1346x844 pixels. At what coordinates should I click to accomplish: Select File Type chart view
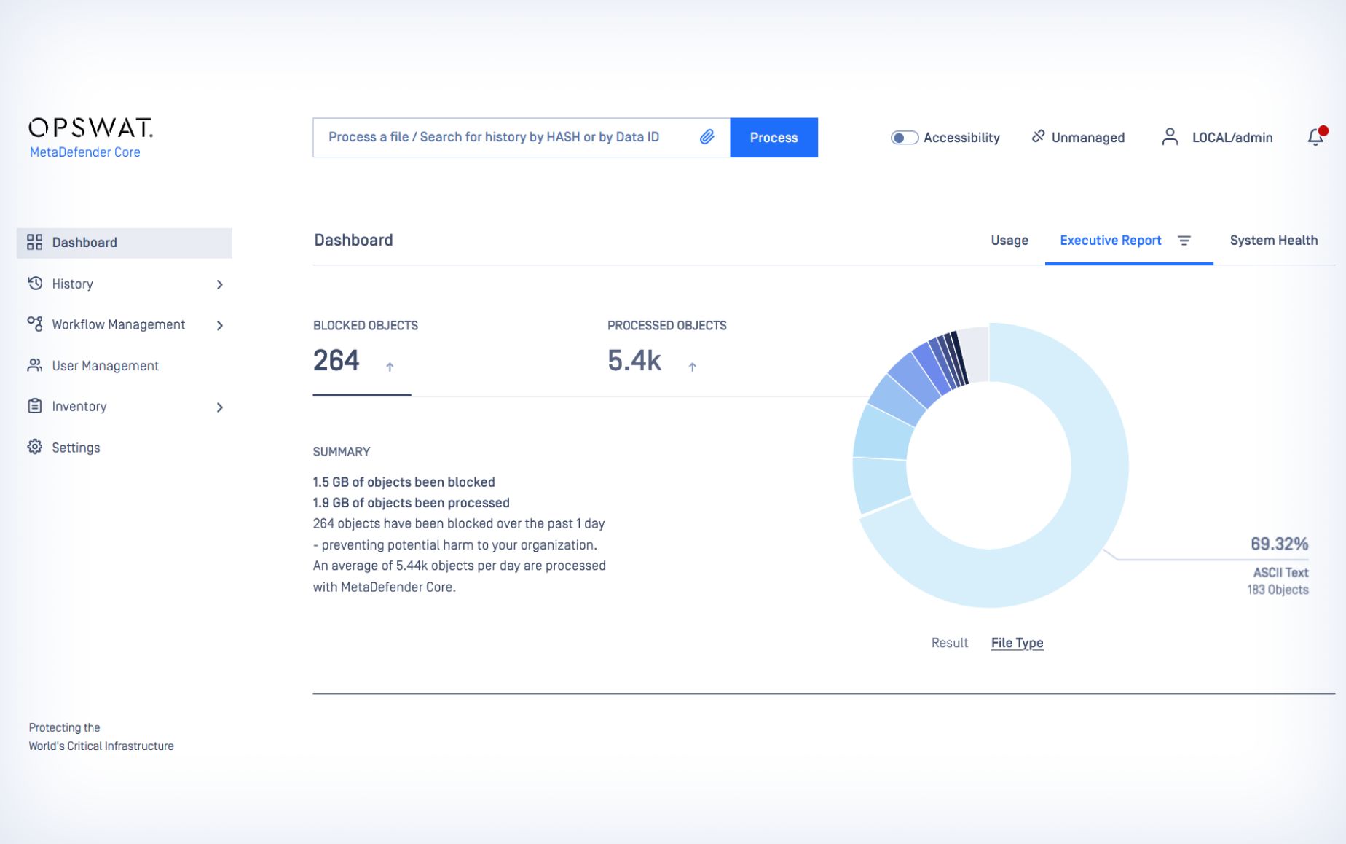[1017, 643]
